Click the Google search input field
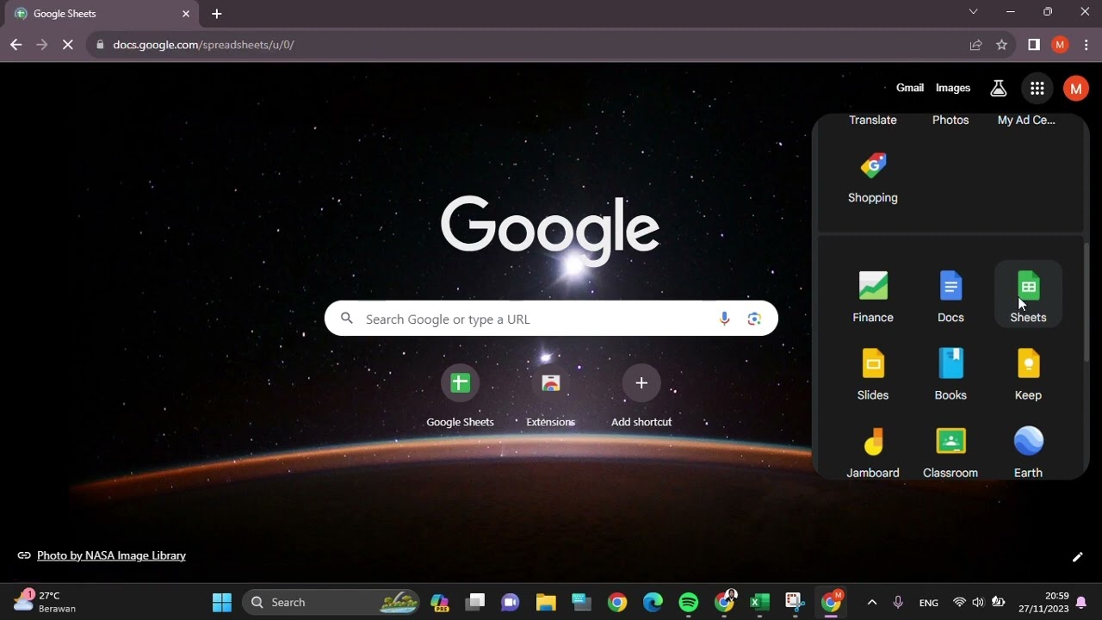1102x620 pixels. (x=551, y=319)
